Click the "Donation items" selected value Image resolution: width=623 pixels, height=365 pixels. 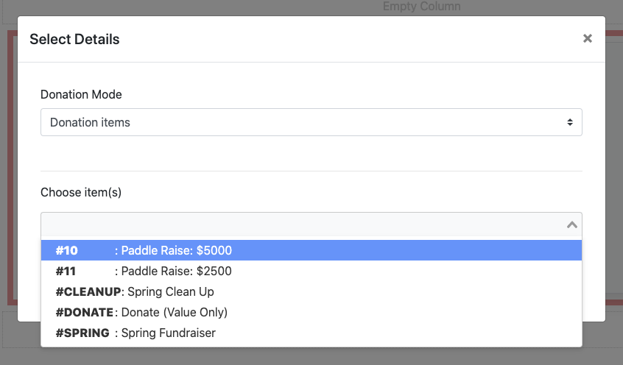click(x=90, y=122)
